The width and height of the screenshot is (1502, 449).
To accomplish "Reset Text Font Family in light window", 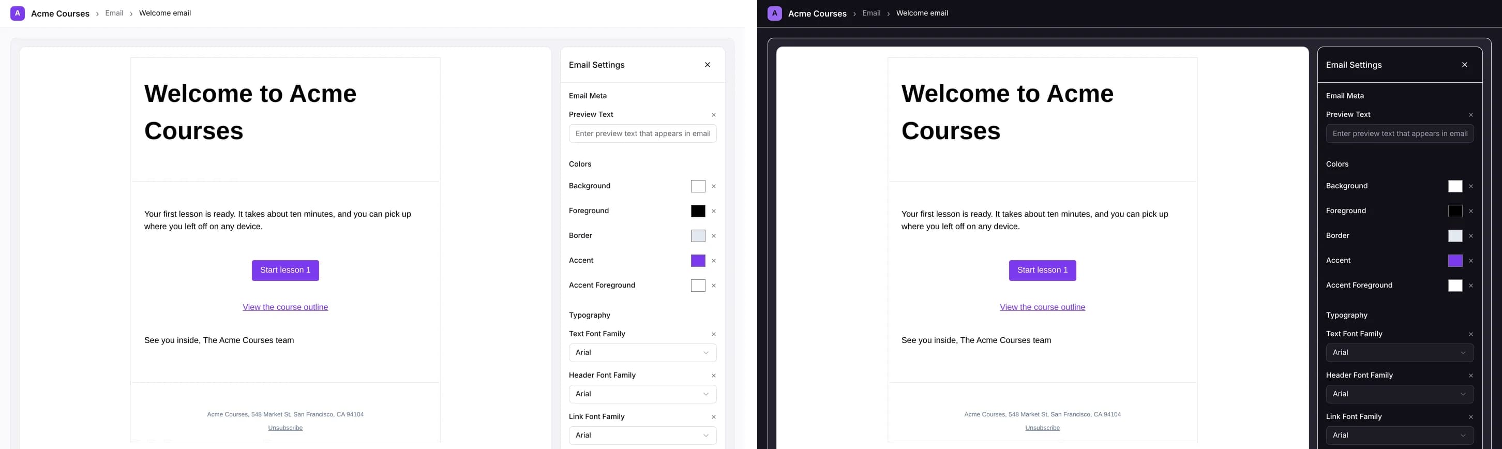I will click(x=714, y=334).
